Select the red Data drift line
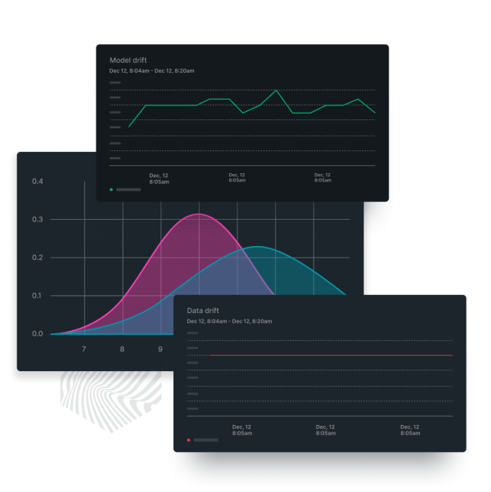Viewport: 491px width, 492px height. pyautogui.click(x=327, y=356)
